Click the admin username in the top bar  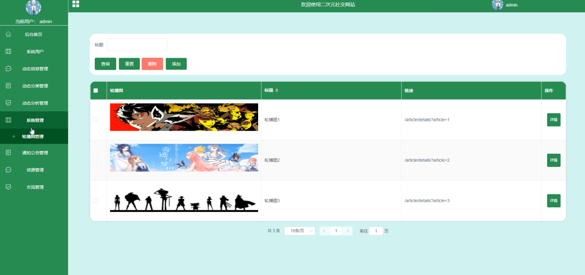[x=512, y=5]
